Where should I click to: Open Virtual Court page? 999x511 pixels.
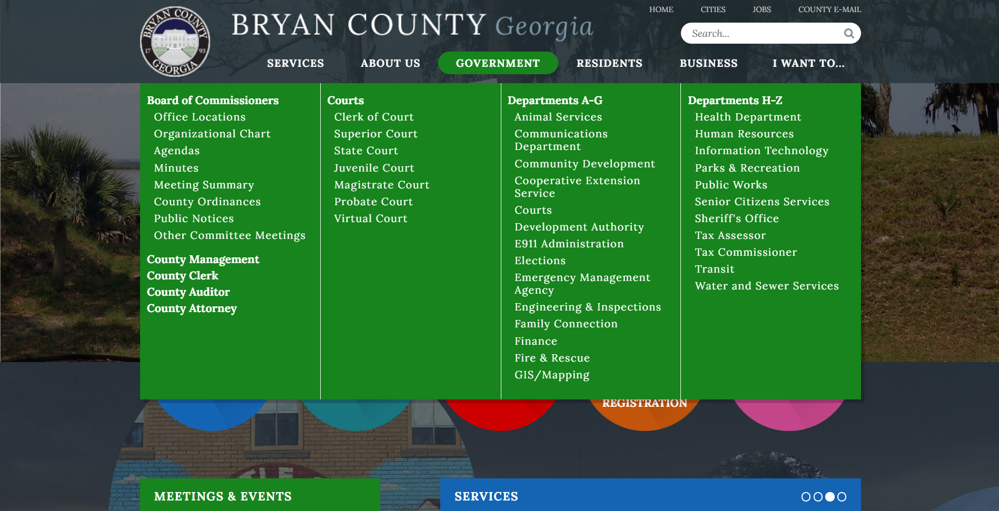click(x=371, y=218)
